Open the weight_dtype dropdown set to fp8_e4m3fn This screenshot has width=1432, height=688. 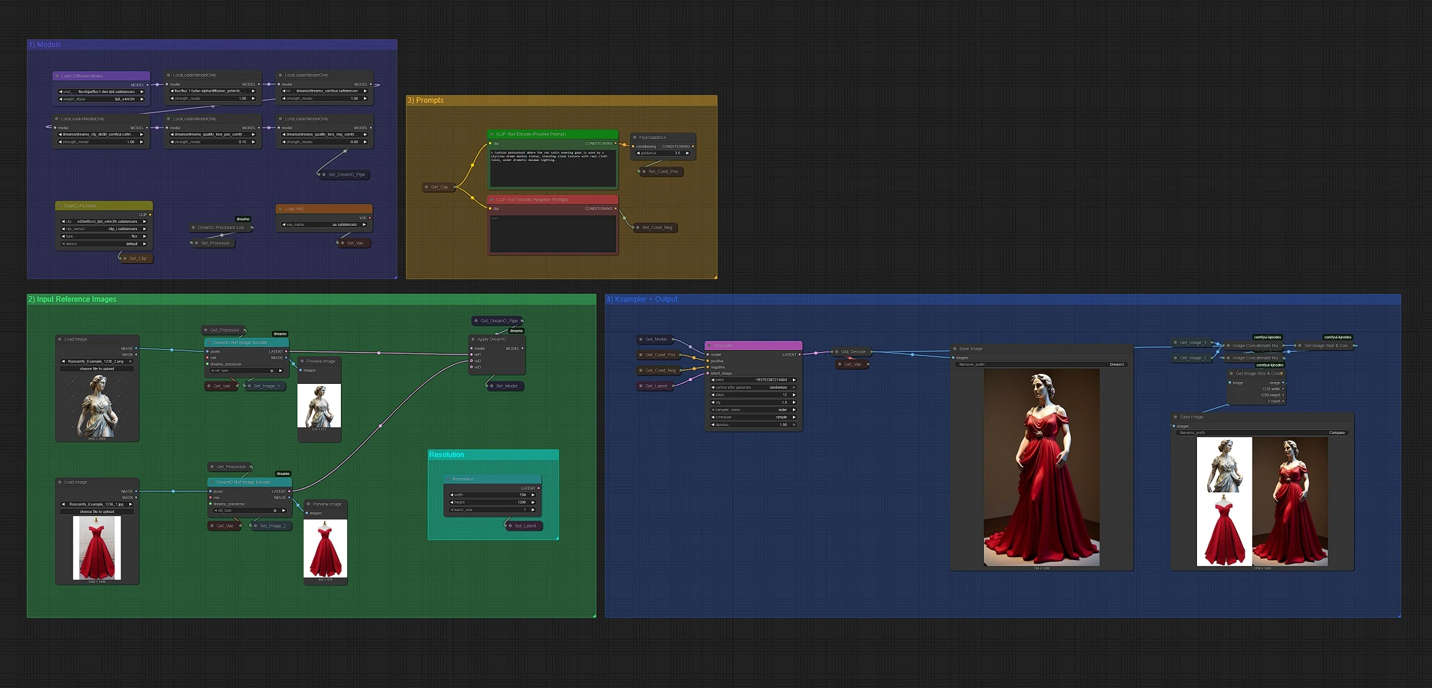point(102,99)
